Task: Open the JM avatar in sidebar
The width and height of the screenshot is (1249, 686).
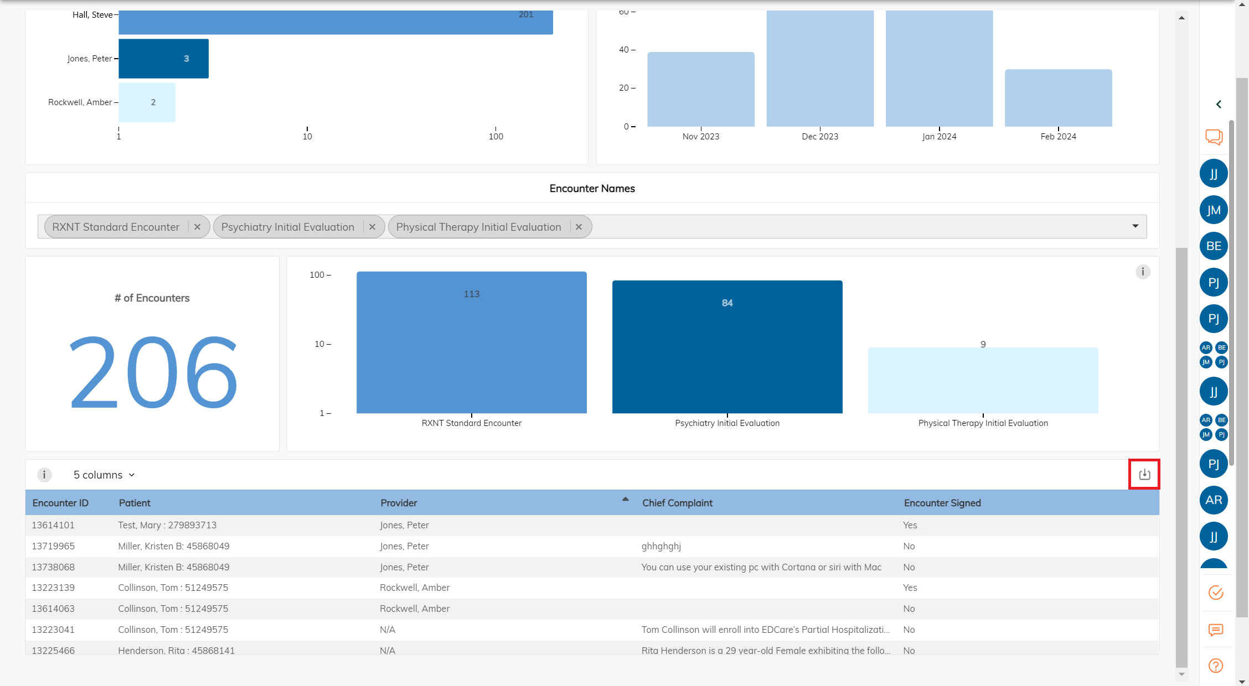Action: pos(1214,210)
